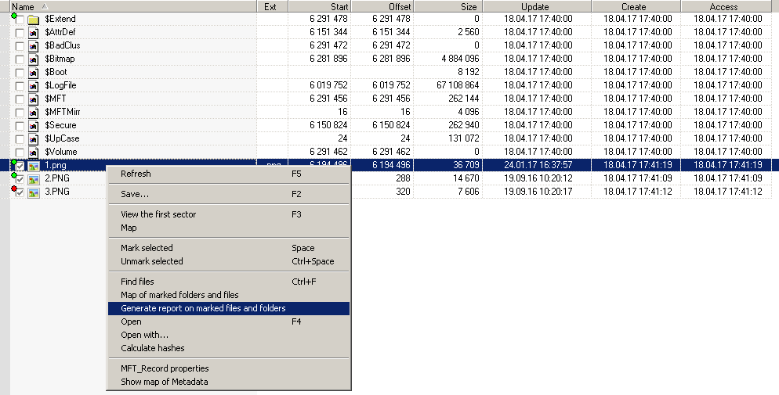Click the $Secure file icon

coord(33,125)
